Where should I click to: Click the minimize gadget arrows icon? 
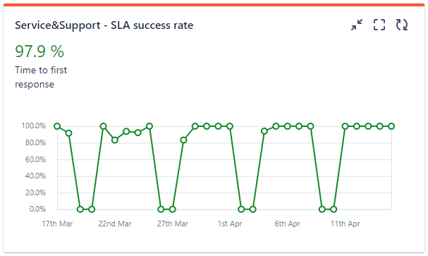click(357, 25)
